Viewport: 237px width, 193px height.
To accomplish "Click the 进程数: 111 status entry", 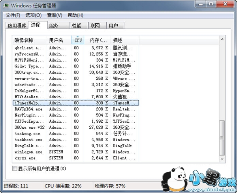I will click(16, 186).
